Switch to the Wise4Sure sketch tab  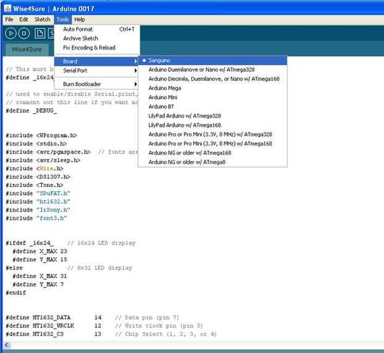coord(27,50)
